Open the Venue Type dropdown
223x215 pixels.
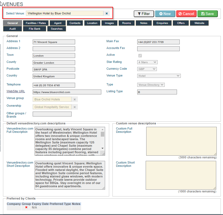(159, 76)
